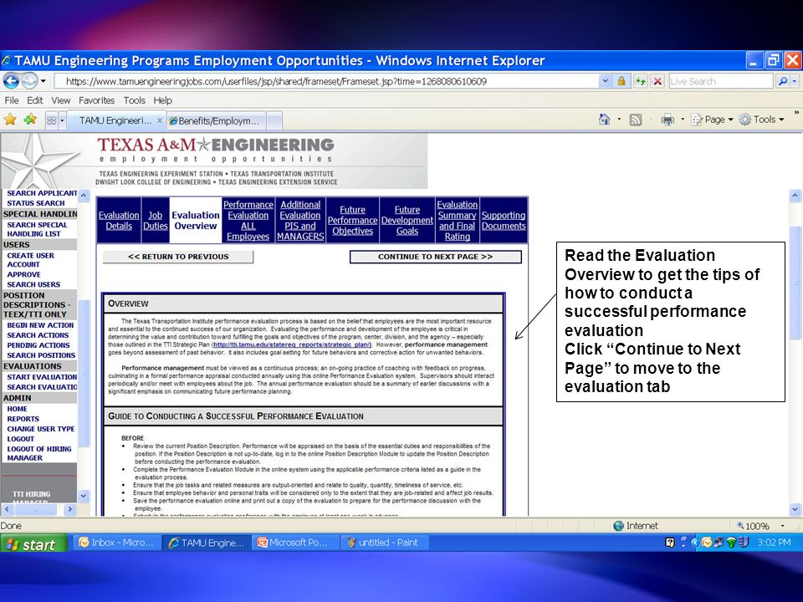Open the Help menu
Screen dimensions: 803x602
coord(163,100)
